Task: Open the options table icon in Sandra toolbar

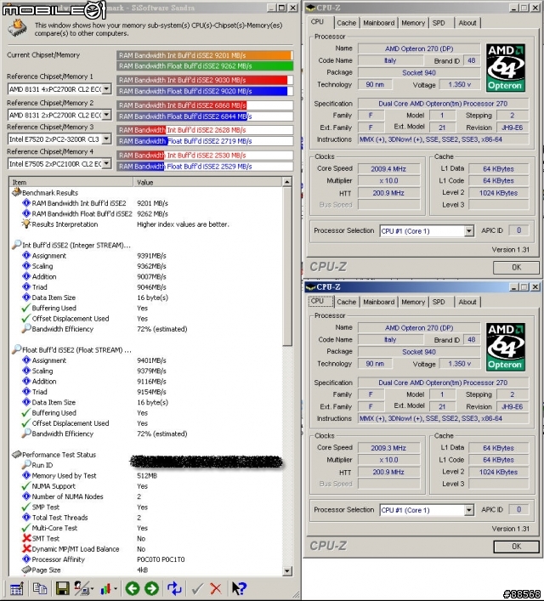Action: 16,588
